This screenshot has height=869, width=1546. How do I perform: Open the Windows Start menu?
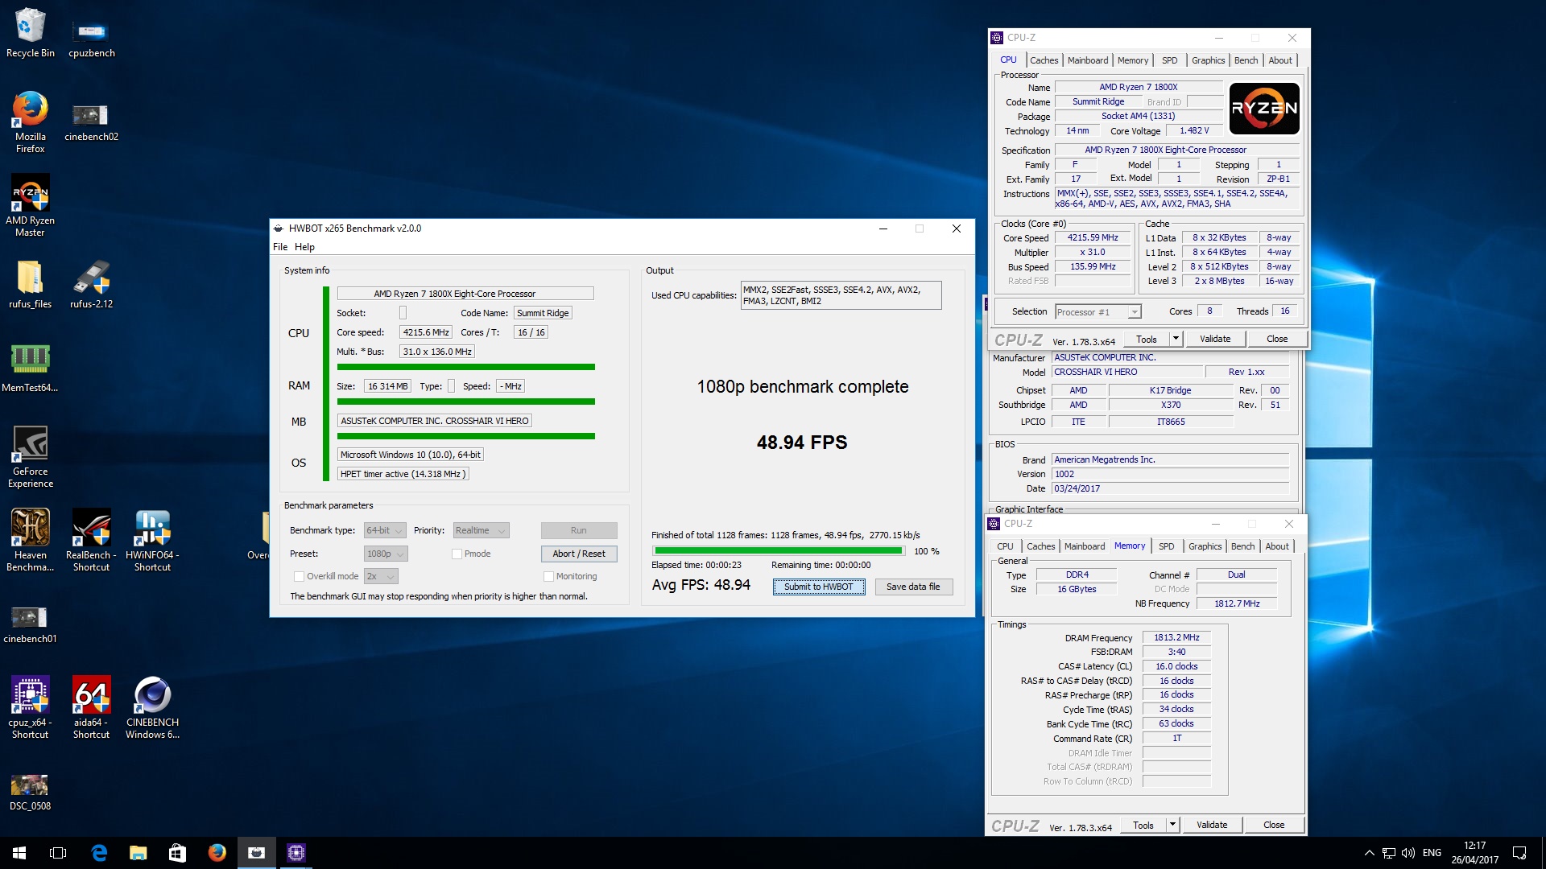19,853
